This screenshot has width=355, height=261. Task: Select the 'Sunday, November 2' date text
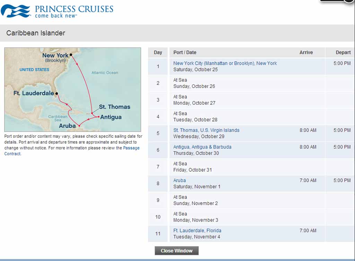(196, 204)
